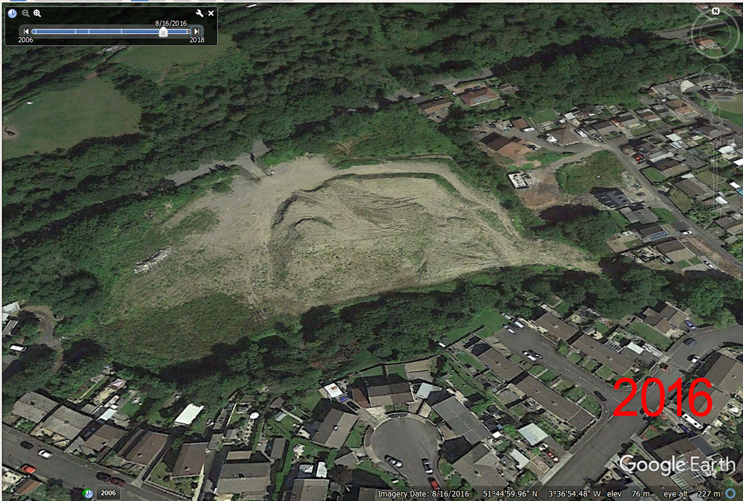The image size is (743, 501).
Task: Step to the next imagery date
Action: (197, 32)
